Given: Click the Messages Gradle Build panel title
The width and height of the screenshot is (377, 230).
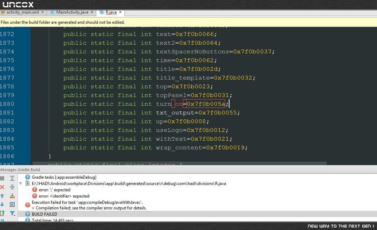Looking at the screenshot, I should [20, 170].
